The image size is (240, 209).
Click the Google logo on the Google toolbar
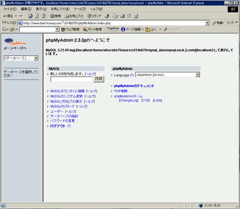pos(9,29)
